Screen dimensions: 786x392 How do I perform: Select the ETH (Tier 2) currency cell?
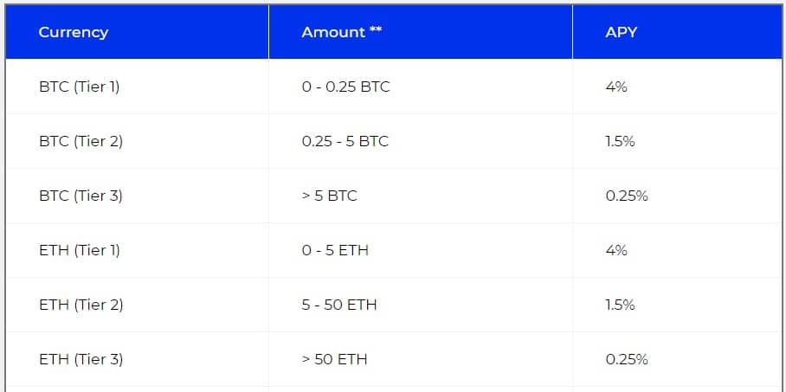pyautogui.click(x=81, y=305)
